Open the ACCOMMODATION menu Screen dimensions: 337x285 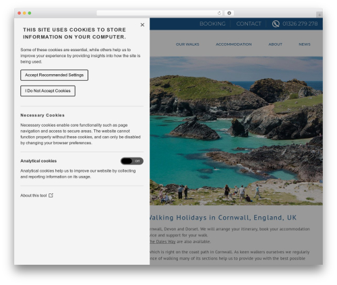tap(234, 44)
